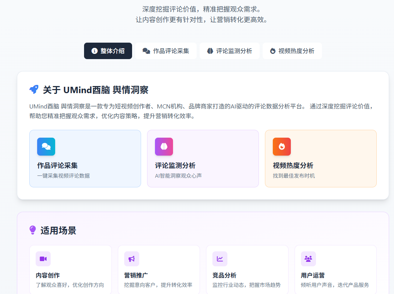
Task: Click the text 挖掘意向客户，提升转化效率
Action: (x=158, y=285)
